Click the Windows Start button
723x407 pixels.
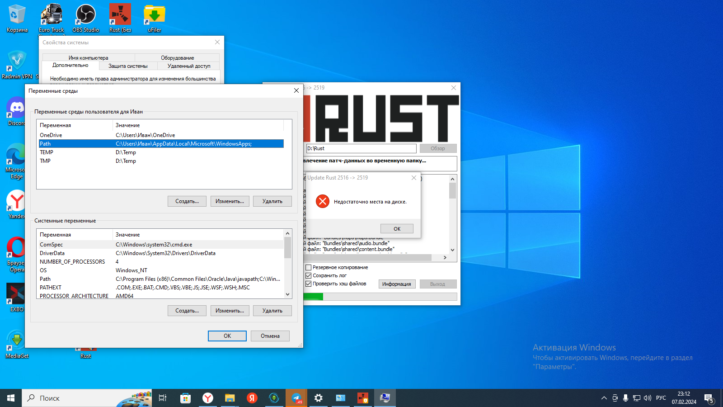(11, 398)
